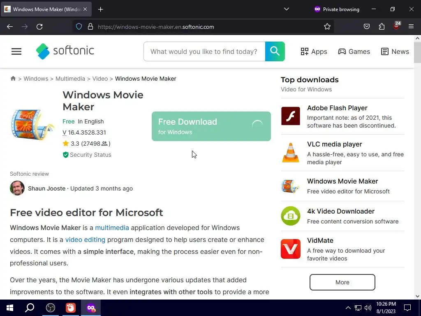Click Shaun Jooste's author avatar
The image size is (421, 316).
[x=17, y=188]
